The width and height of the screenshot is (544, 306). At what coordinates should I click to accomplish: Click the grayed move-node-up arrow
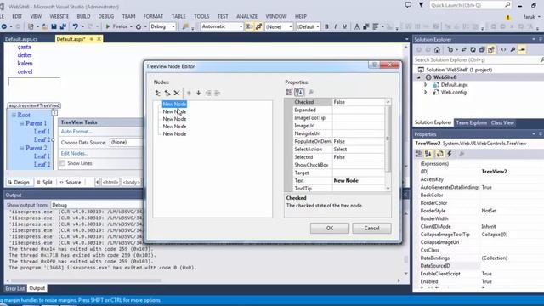pyautogui.click(x=189, y=93)
